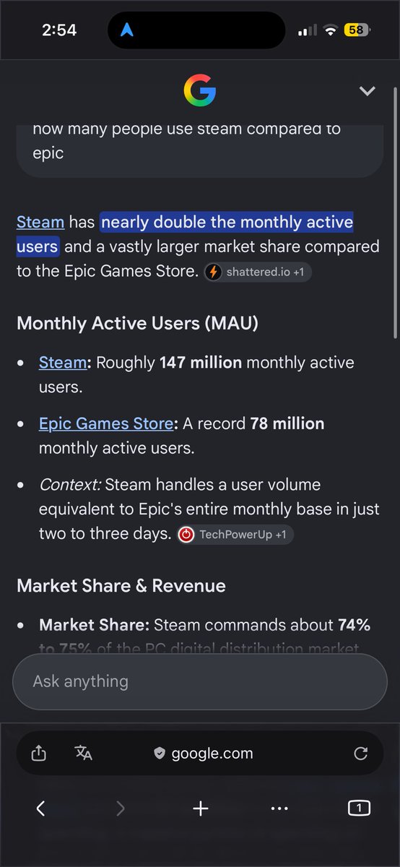Expand the shattered.io +1 source chip
This screenshot has width=400, height=867.
[x=258, y=272]
